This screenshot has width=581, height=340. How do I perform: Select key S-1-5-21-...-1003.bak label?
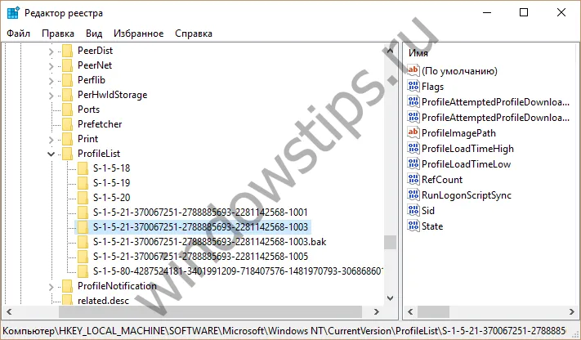click(210, 242)
